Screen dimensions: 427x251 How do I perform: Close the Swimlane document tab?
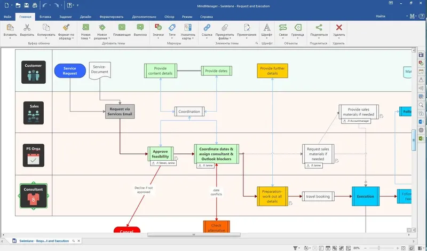[x=78, y=241]
